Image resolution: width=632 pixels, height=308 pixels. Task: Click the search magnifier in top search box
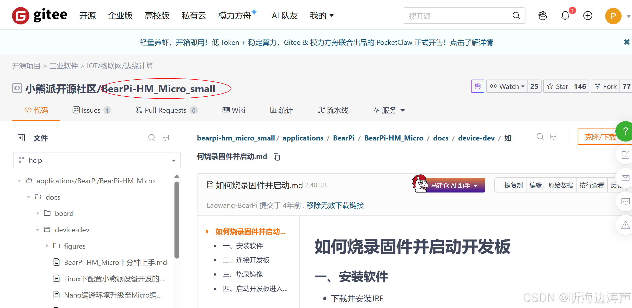pos(516,16)
